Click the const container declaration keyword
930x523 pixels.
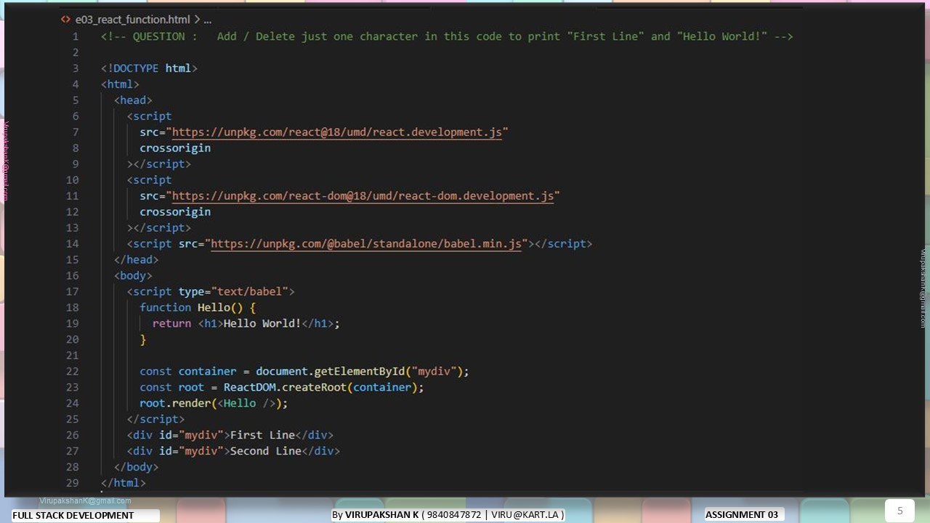[x=155, y=372]
